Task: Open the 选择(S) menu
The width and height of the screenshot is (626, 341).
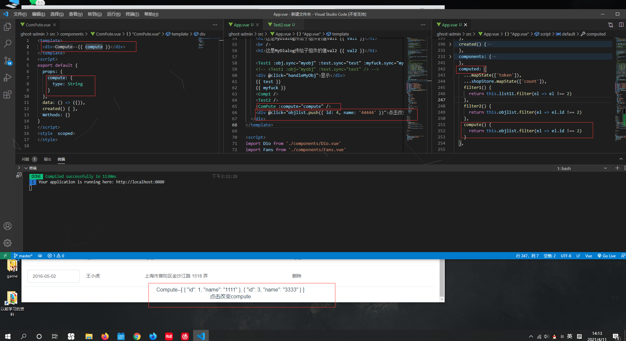Action: coord(57,14)
